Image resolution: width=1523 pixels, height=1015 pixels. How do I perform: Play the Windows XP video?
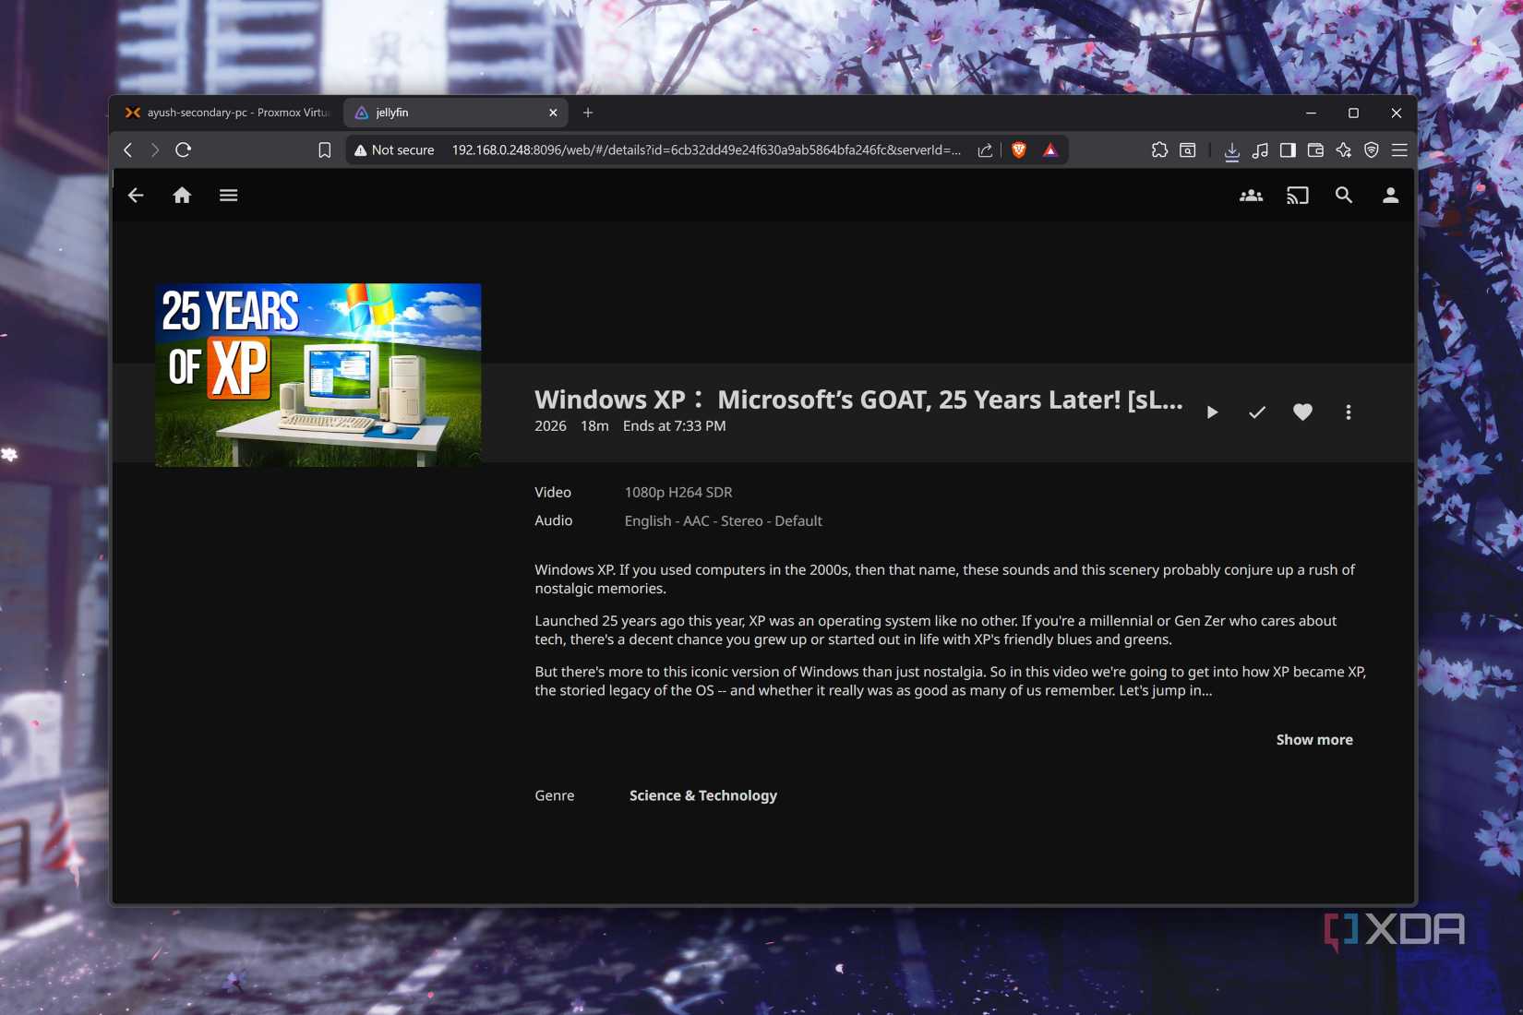(1212, 412)
